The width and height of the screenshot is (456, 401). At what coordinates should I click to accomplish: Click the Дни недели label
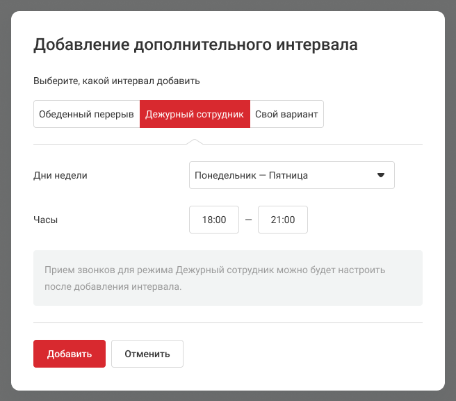60,175
